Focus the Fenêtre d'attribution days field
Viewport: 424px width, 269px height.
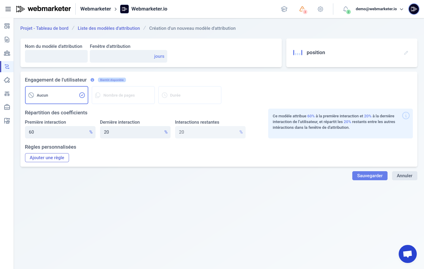pos(128,56)
